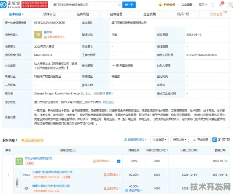The image size is (233, 194).
Task: Open 股权结构 for 福建永福电力设计
Action: 112,189
